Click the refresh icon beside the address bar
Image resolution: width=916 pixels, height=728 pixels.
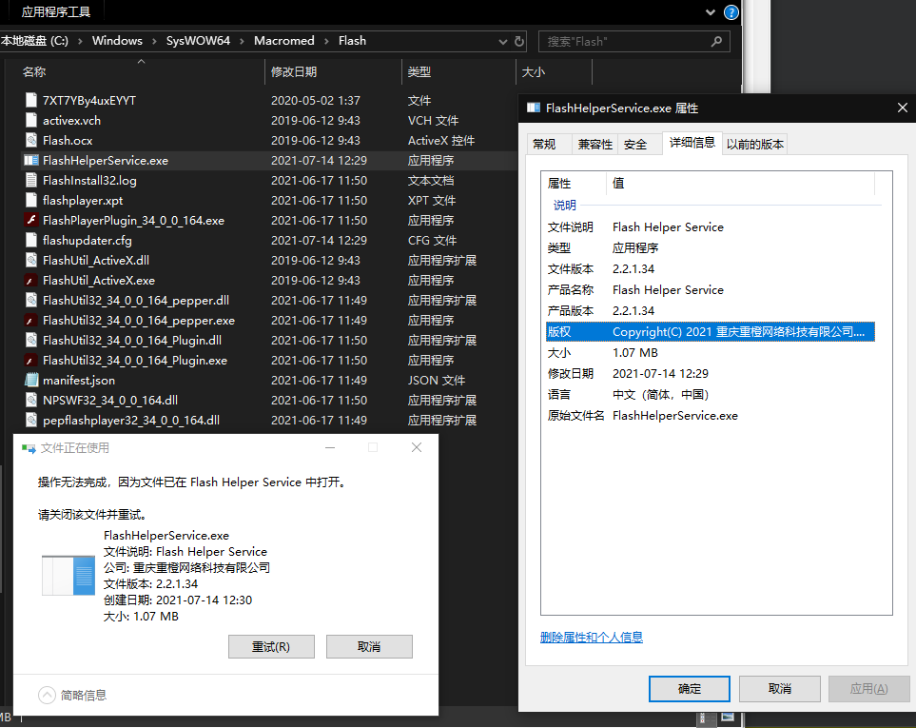click(519, 41)
